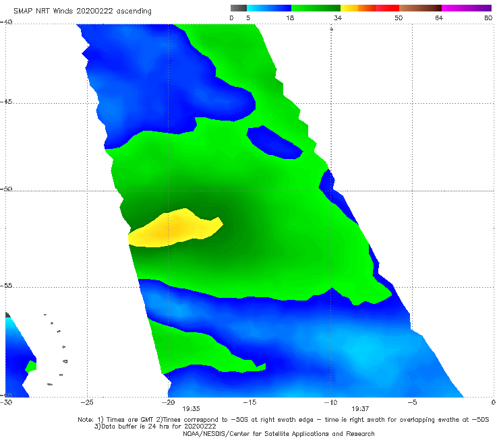Screen dimensions: 499x438
Task: Click the brown segment of the color scale
Action: coord(420,8)
